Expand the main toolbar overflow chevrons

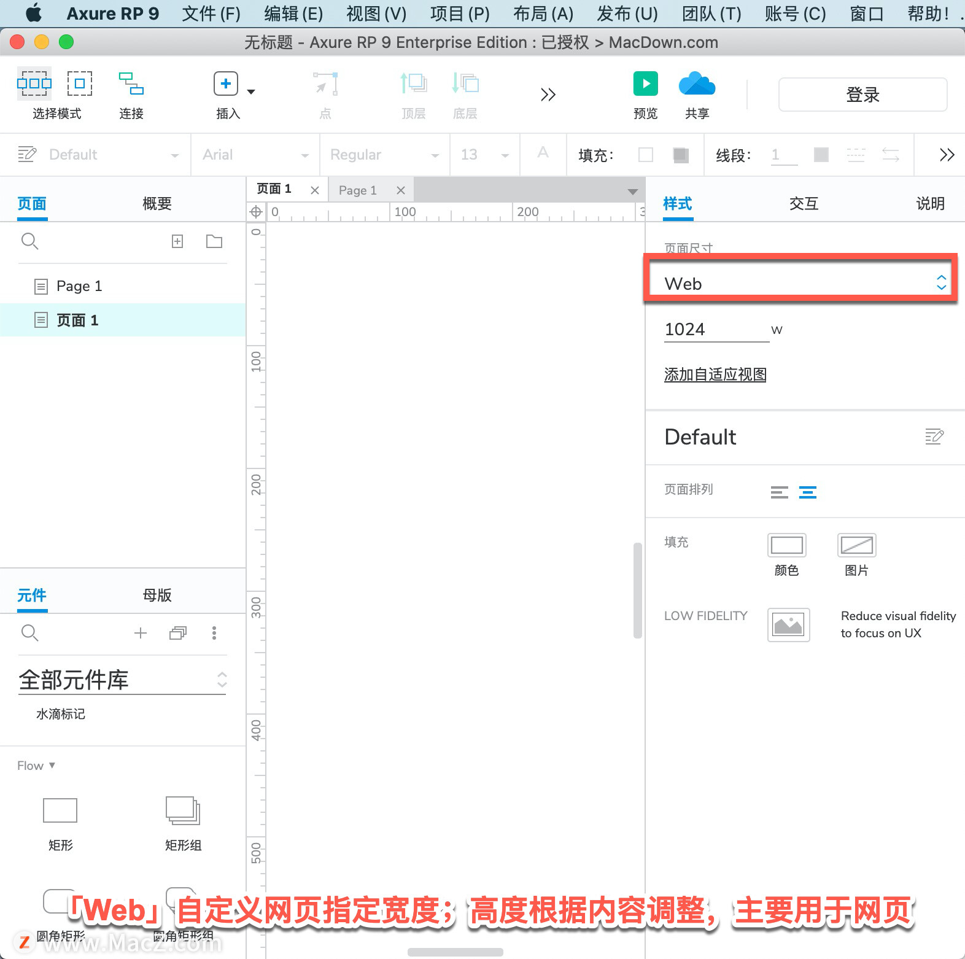(x=548, y=95)
